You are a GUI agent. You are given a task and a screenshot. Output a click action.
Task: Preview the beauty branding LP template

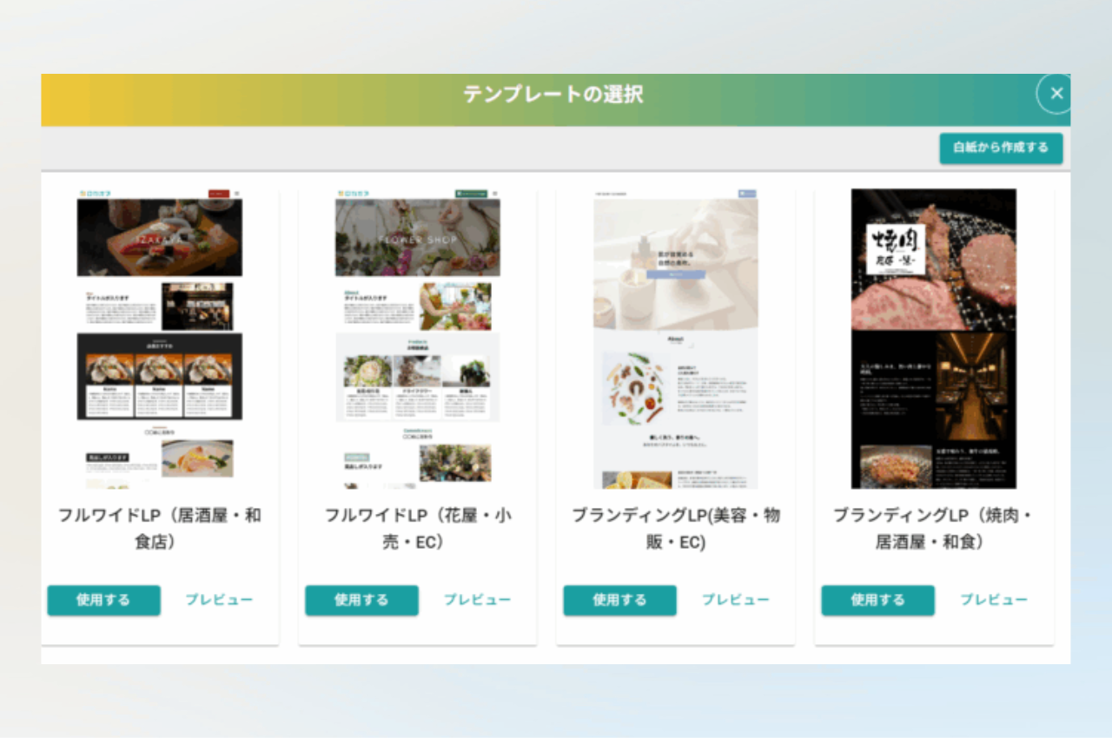tap(735, 600)
